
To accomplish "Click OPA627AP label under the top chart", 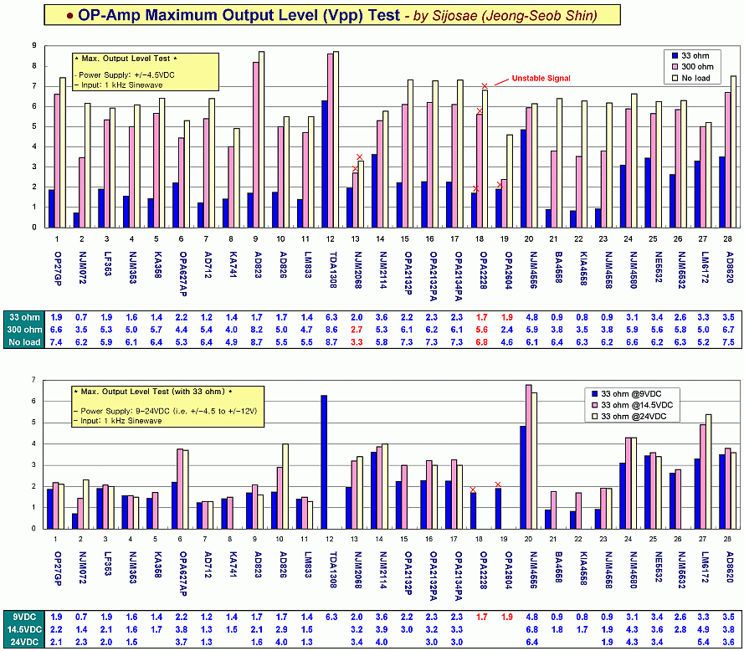I will (x=183, y=274).
